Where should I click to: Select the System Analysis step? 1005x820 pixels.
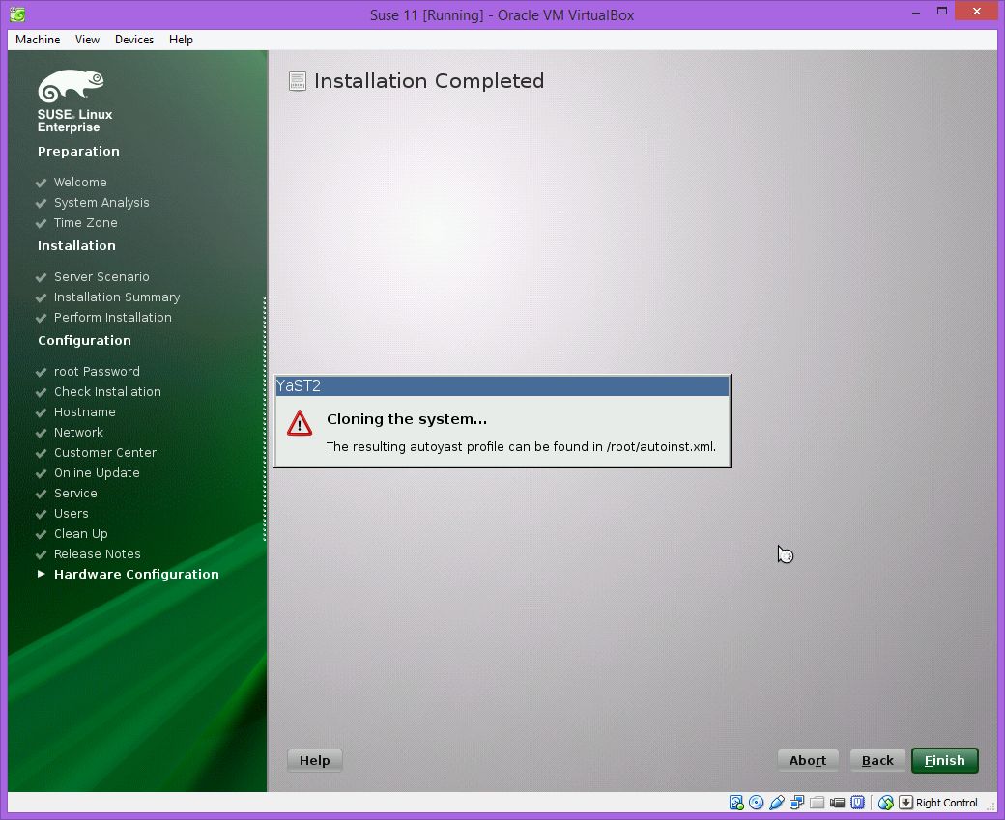pos(101,203)
